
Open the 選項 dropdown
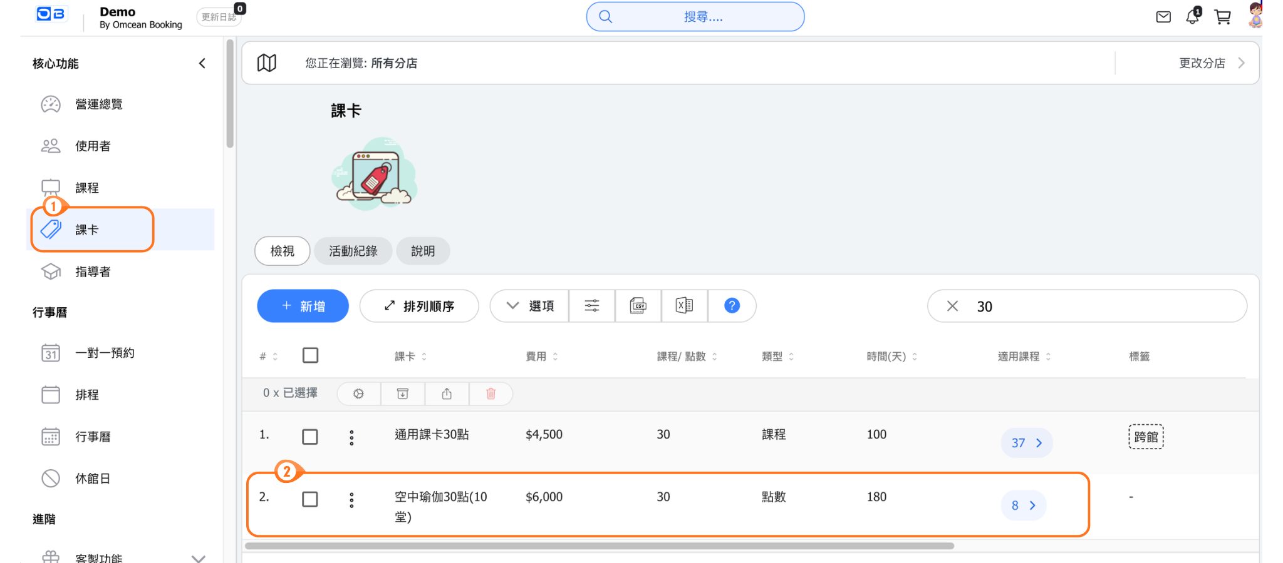point(530,306)
